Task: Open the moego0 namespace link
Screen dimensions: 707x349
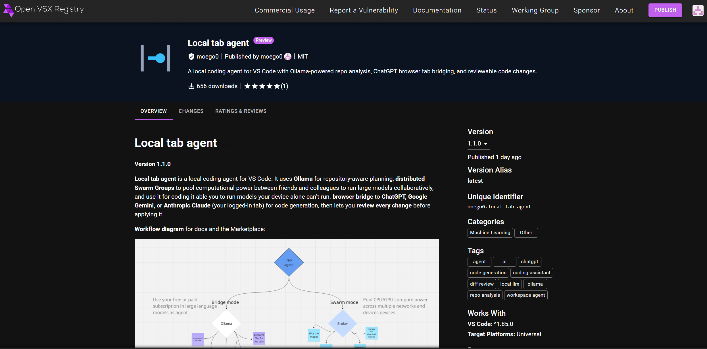Action: [x=207, y=57]
